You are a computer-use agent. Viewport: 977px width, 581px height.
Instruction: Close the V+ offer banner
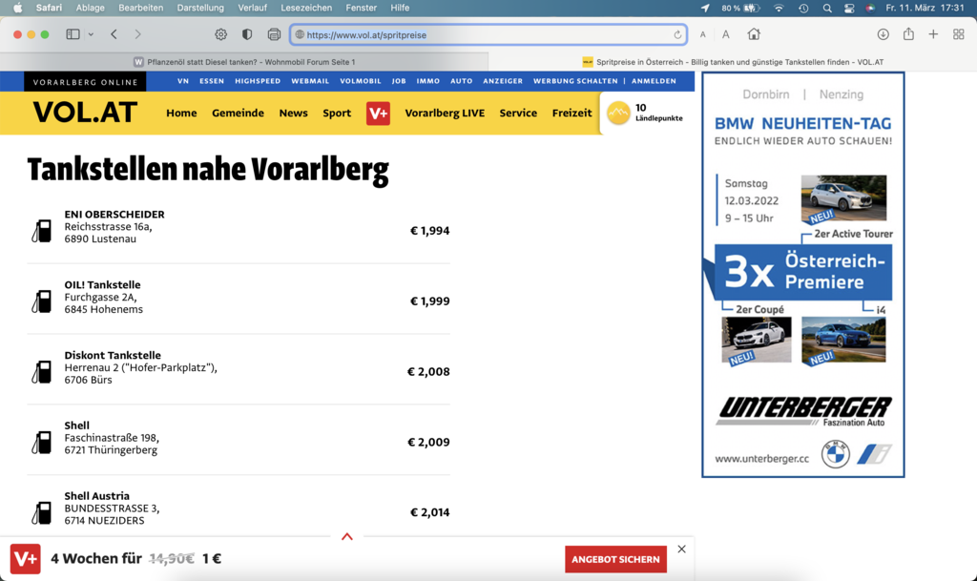pyautogui.click(x=681, y=549)
